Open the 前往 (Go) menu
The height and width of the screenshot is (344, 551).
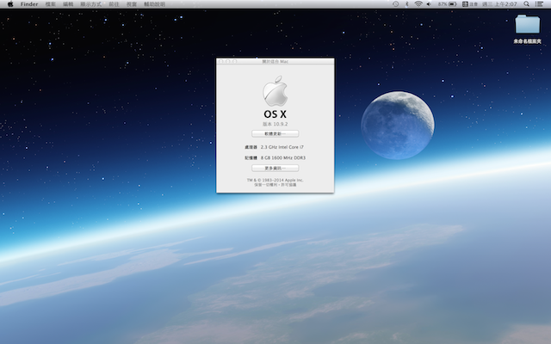point(114,4)
